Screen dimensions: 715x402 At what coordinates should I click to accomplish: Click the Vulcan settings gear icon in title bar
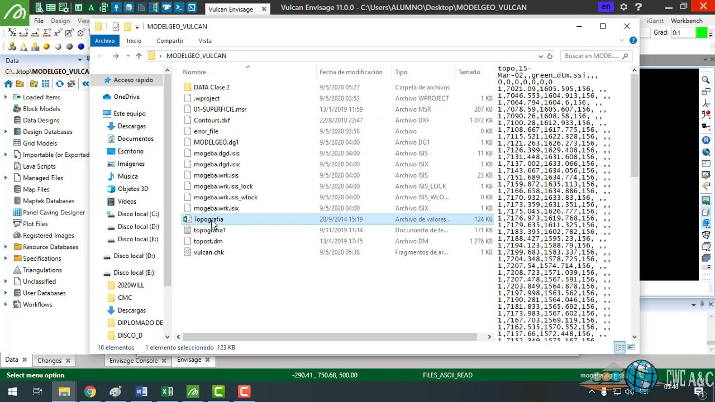pos(623,7)
